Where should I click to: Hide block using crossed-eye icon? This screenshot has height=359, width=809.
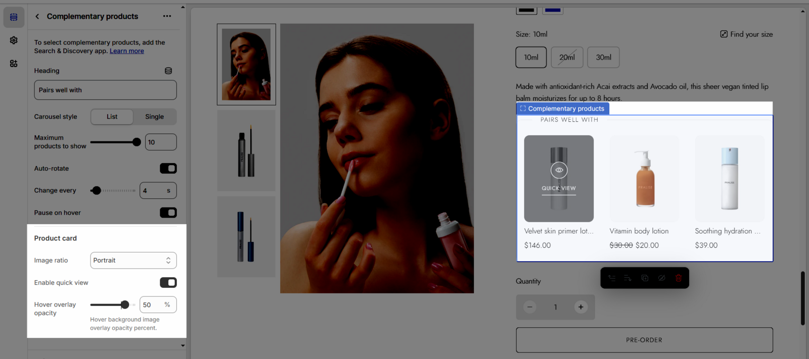point(661,278)
